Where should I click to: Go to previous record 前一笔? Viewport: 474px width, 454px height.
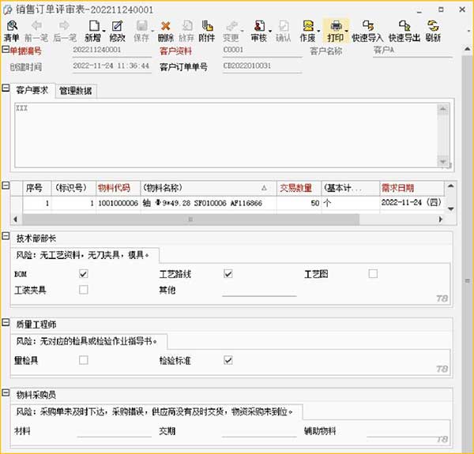36,31
